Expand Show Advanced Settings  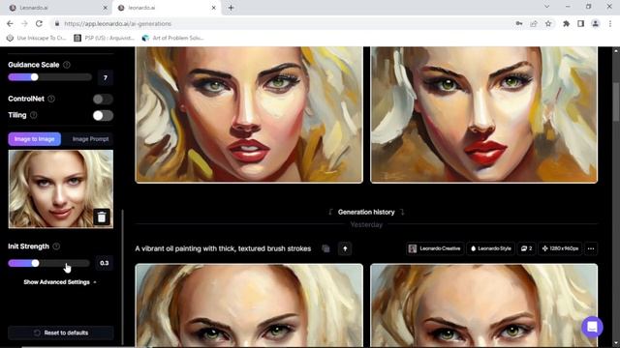click(x=60, y=282)
